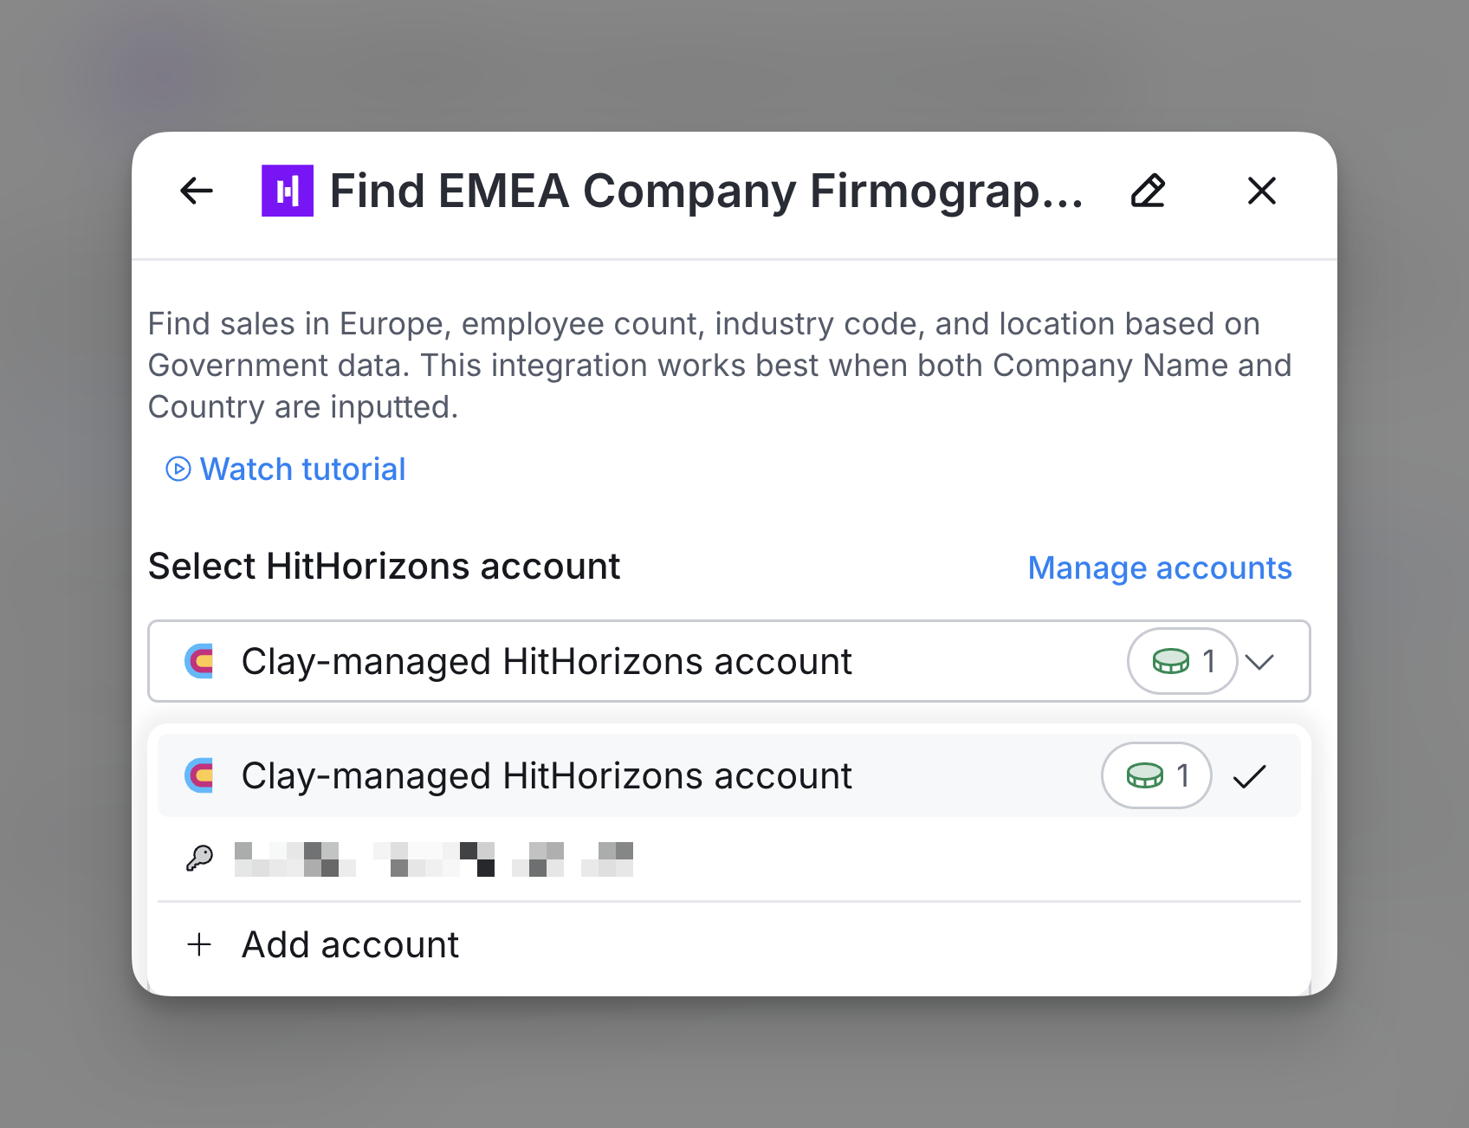Click the description paragraph about Government data
This screenshot has height=1128, width=1469.
point(720,366)
